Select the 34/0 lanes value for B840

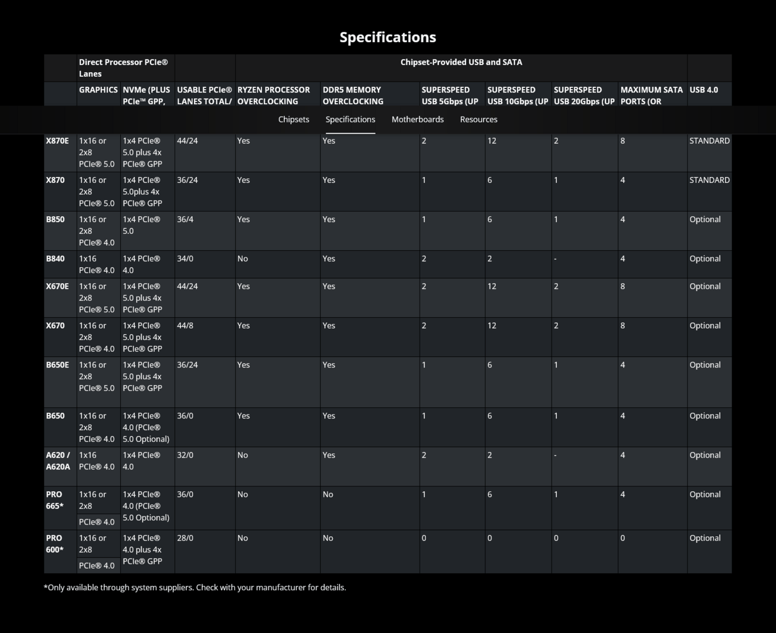(185, 258)
